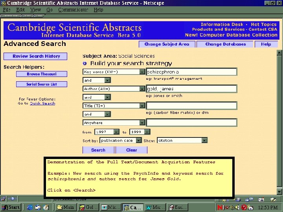
Task: Click Serial Source List button
Action: click(x=42, y=84)
